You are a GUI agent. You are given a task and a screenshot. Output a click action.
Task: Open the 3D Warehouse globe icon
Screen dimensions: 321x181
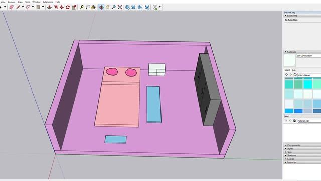[x=127, y=7]
